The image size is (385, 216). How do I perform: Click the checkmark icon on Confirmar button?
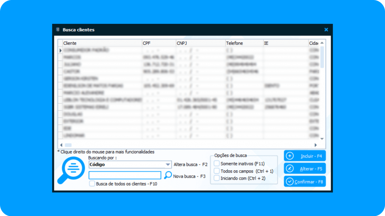290,182
